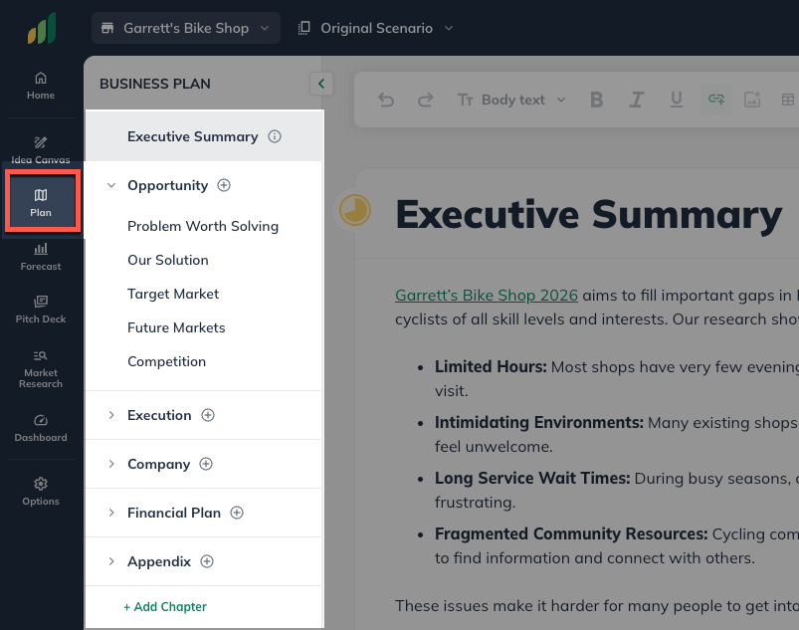The width and height of the screenshot is (799, 630).
Task: Click the BUSINESS PLAN panel header
Action: tap(155, 84)
